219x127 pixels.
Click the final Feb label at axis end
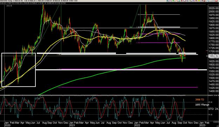click(207, 123)
